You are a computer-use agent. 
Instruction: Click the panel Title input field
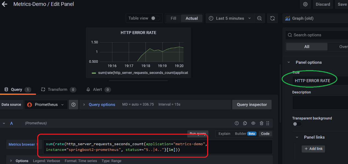pyautogui.click(x=320, y=81)
